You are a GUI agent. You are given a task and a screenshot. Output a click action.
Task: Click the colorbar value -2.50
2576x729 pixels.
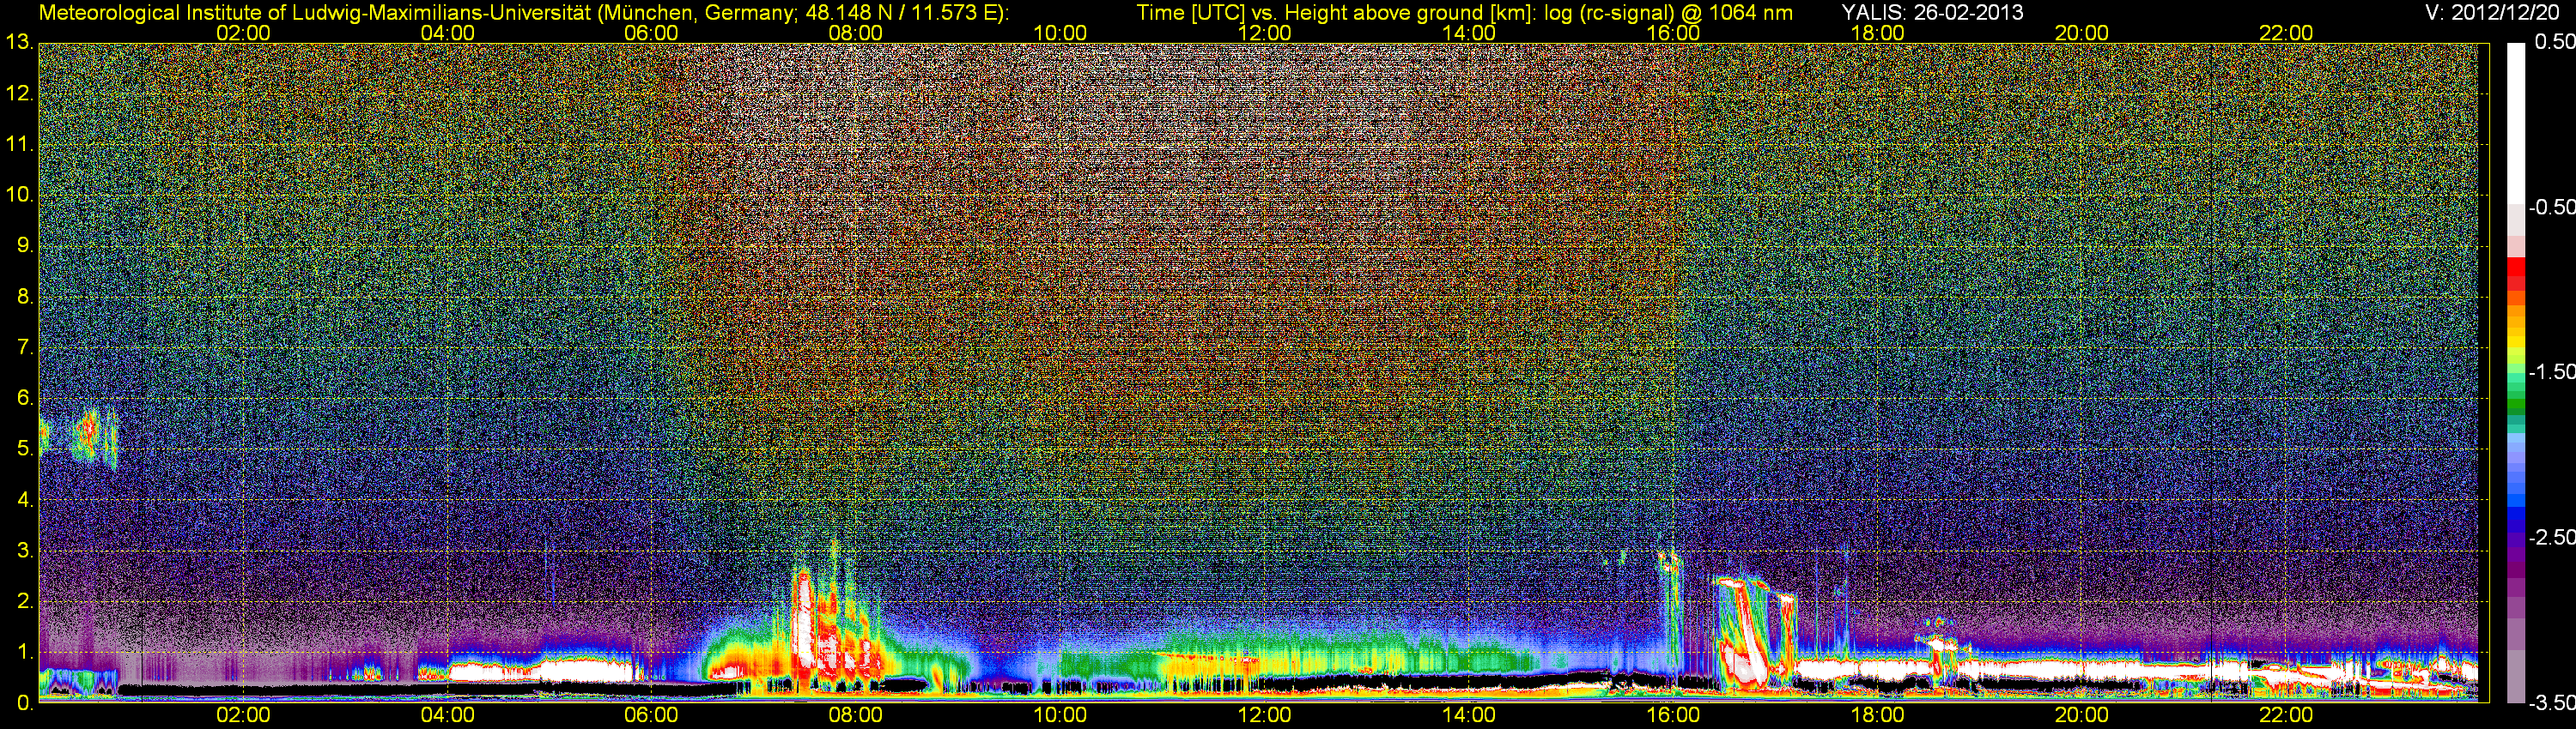coord(2551,537)
